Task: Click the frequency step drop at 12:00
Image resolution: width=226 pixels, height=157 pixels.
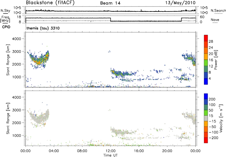Action: click(110, 20)
